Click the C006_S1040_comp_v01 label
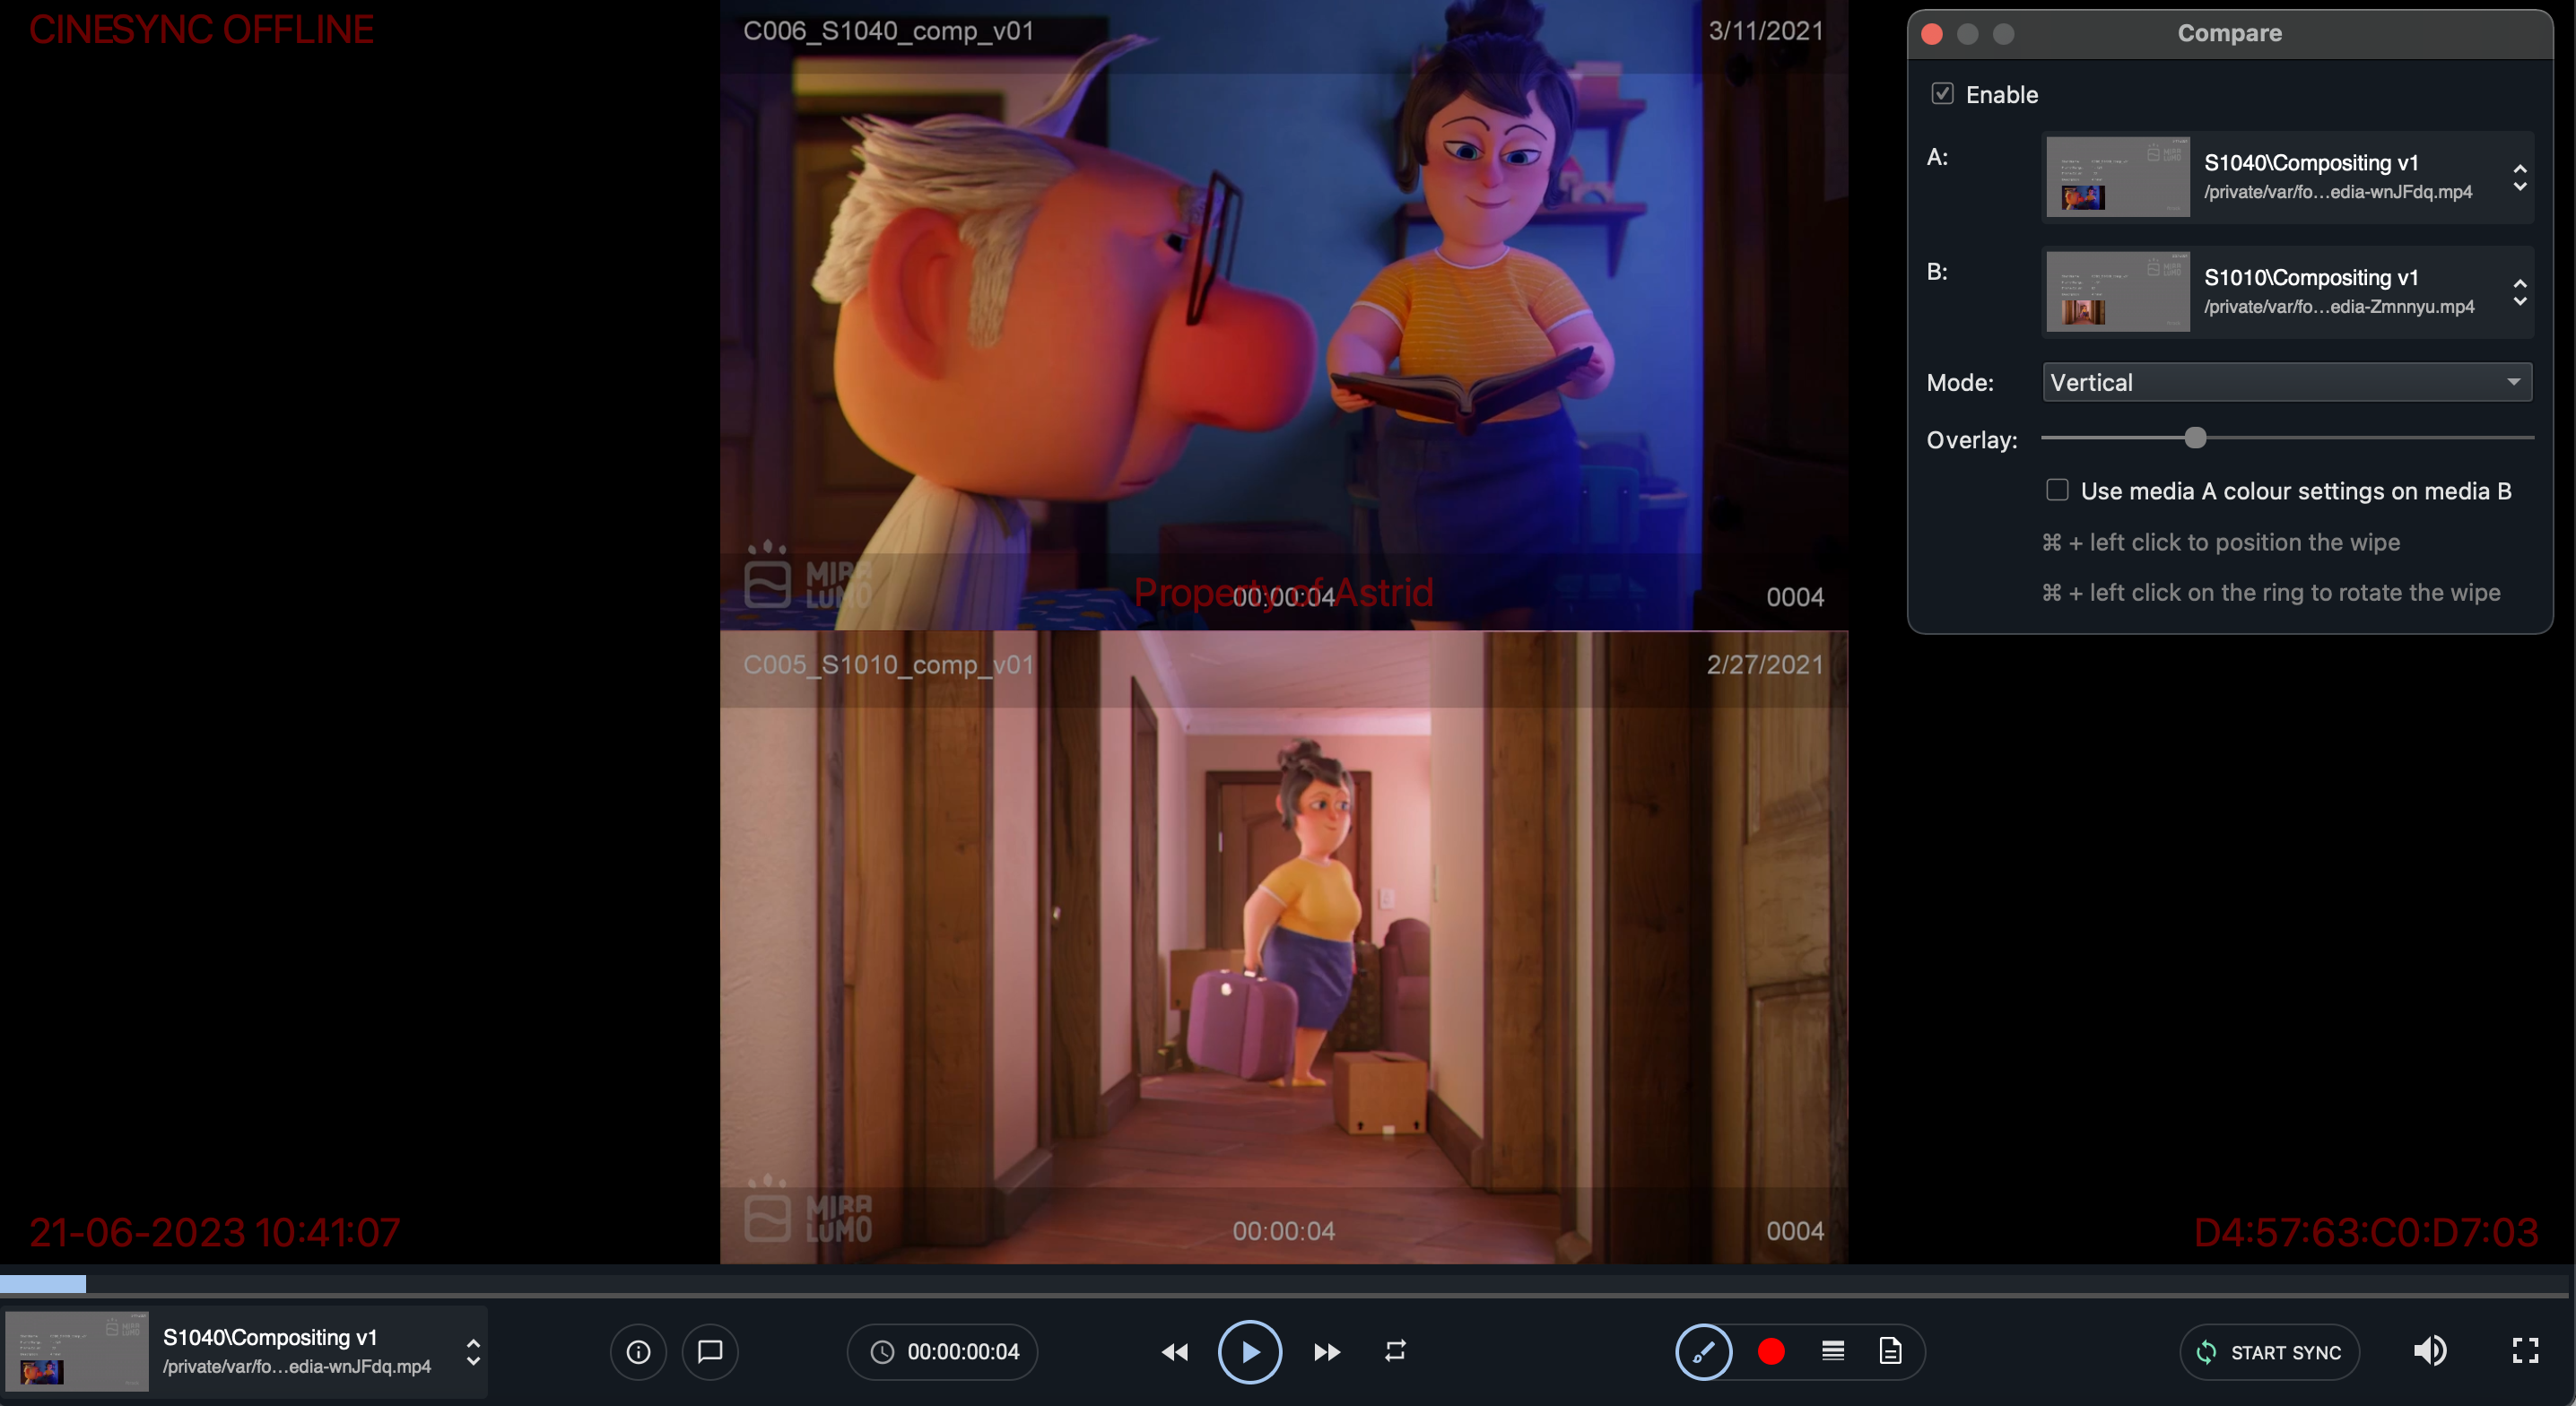This screenshot has height=1406, width=2576. coord(888,31)
